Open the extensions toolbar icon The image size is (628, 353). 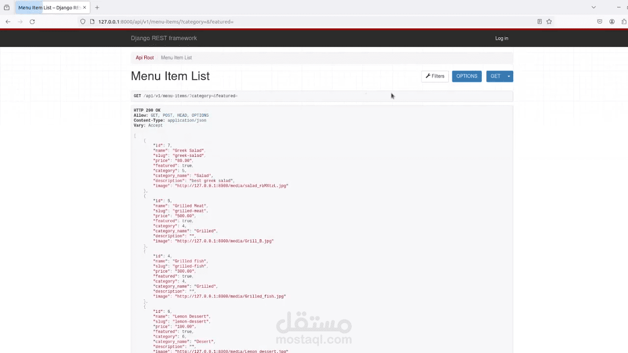pyautogui.click(x=624, y=22)
